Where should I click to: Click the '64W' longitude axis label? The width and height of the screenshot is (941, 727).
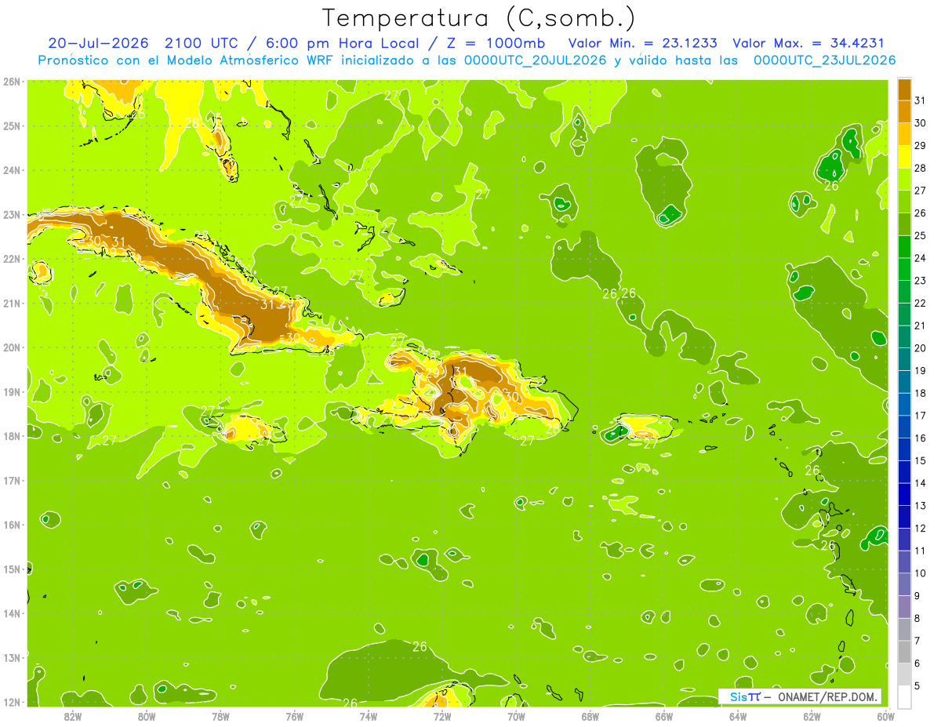coord(738,716)
